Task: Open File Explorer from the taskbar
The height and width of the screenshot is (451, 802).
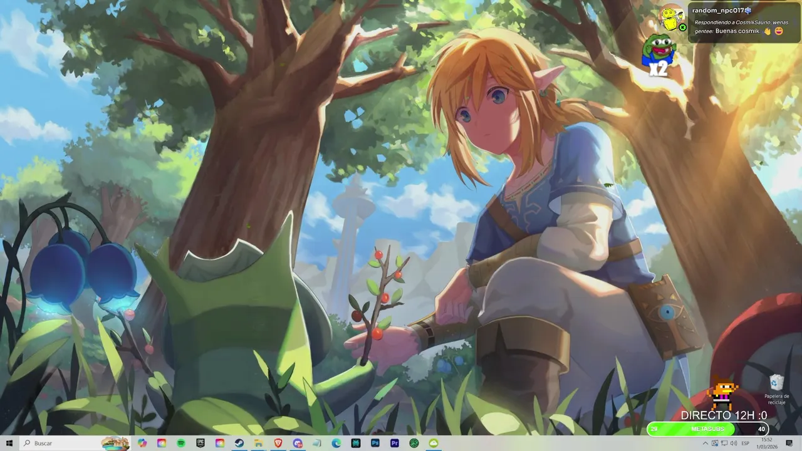Action: pos(259,443)
